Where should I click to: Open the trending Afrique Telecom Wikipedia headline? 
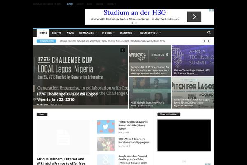(112, 41)
